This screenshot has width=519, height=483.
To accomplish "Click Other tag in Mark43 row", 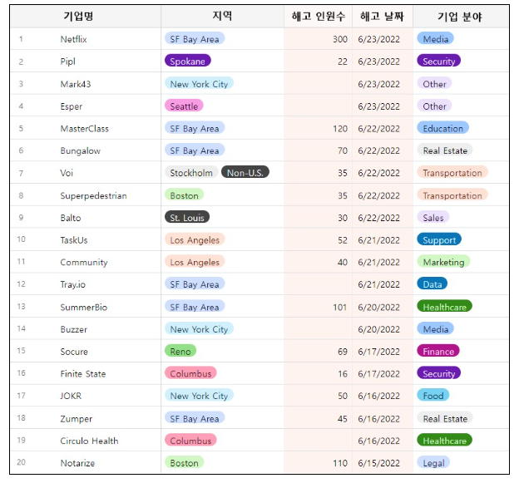I will tap(434, 83).
